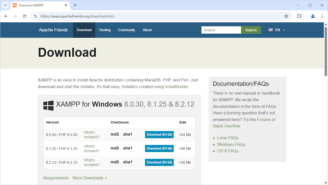Click the address bar URL
The width and height of the screenshot is (328, 185).
tap(77, 16)
